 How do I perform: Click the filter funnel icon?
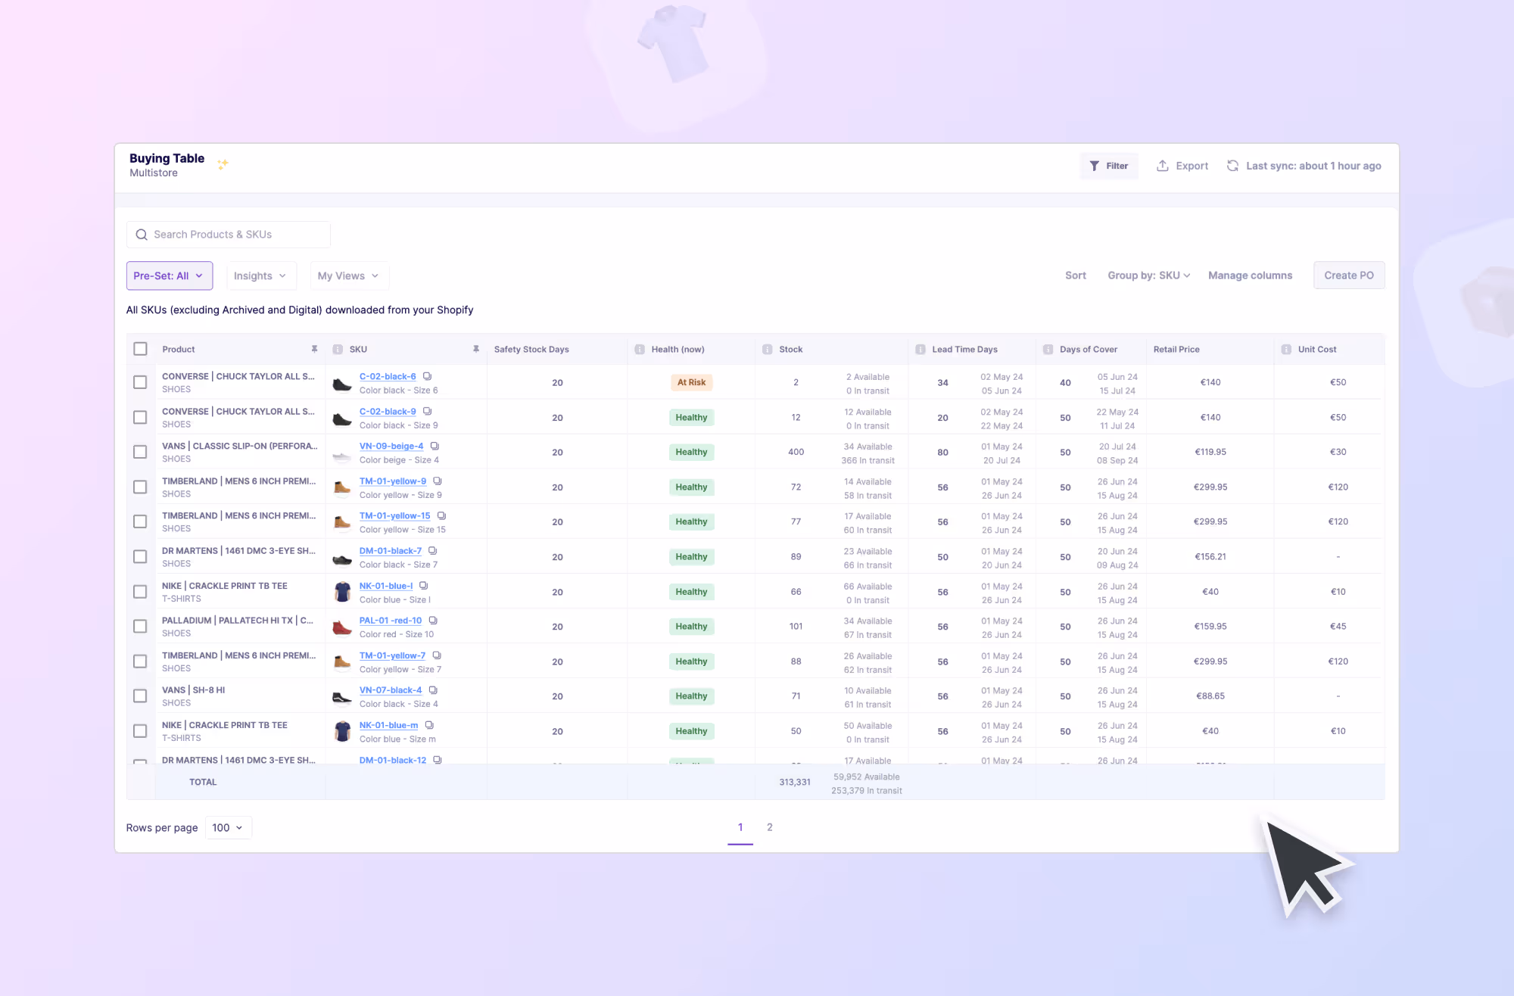1094,166
